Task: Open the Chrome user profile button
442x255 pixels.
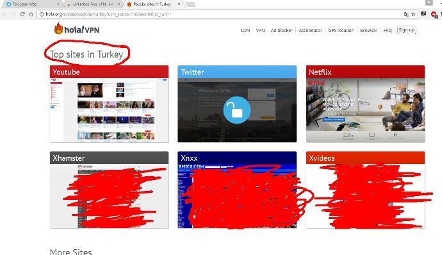Action: point(429,3)
